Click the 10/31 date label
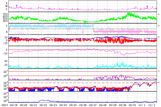The width and height of the screenshot is (161, 107). point(132,105)
